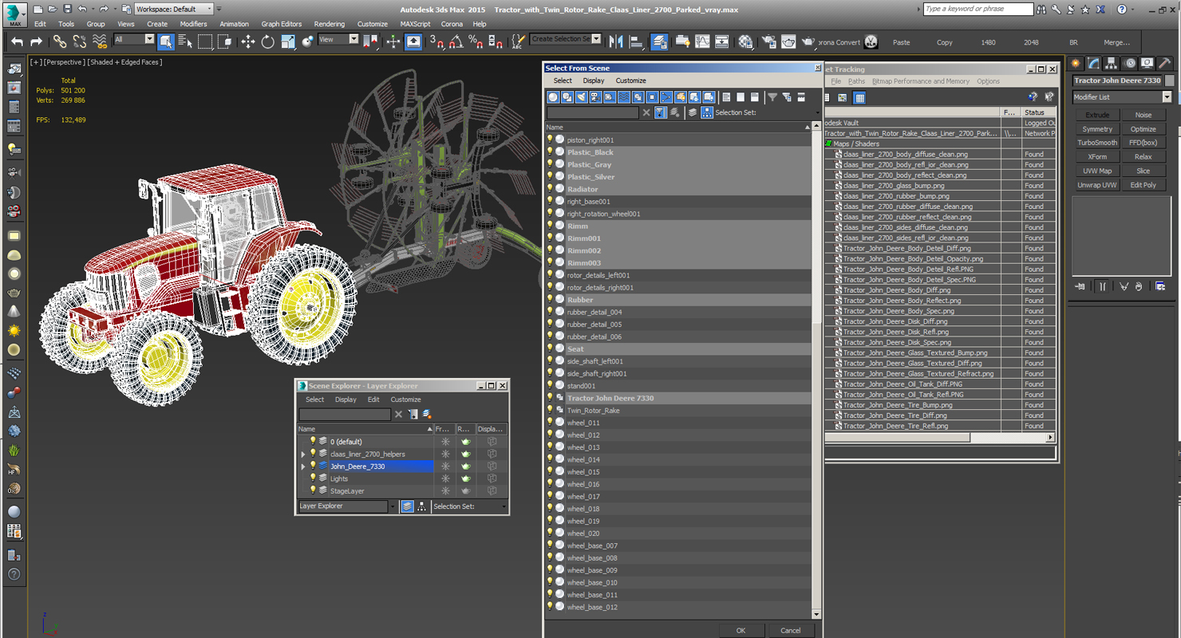Click Cancel in Select From Scene
The width and height of the screenshot is (1181, 638).
coord(790,630)
